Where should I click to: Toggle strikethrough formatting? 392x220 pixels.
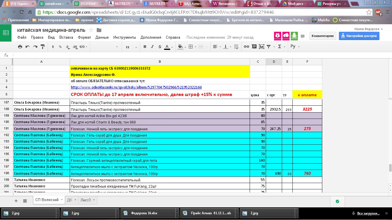(160, 47)
